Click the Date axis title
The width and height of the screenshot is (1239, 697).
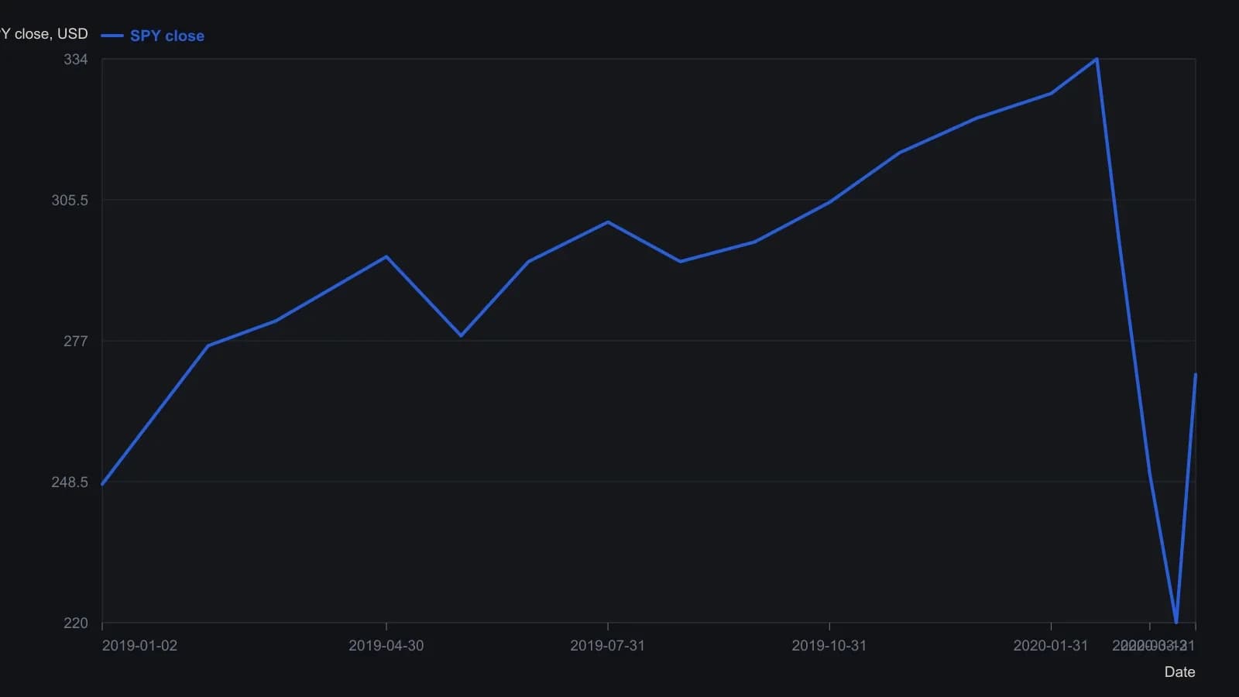point(1179,671)
